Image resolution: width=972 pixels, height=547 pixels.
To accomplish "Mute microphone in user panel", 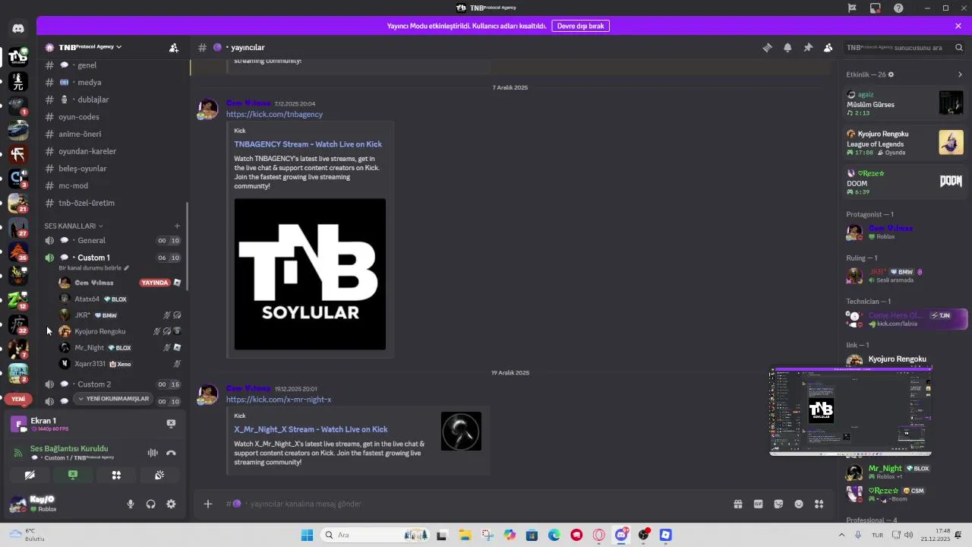I will (x=131, y=504).
